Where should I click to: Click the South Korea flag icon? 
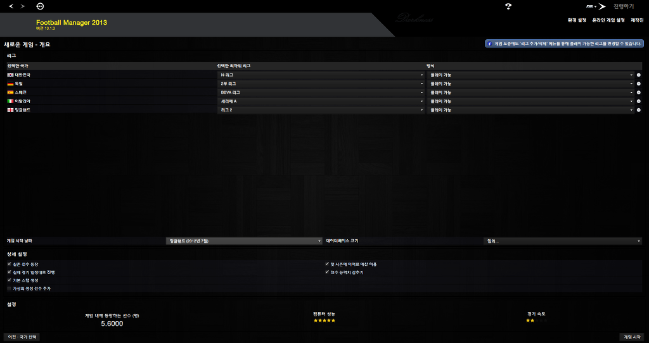(10, 75)
